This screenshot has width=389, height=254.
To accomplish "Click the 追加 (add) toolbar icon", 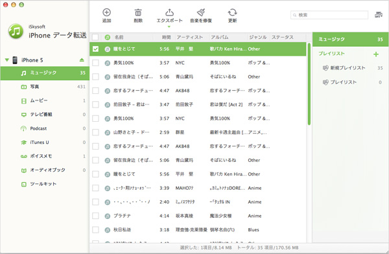I will pyautogui.click(x=106, y=12).
